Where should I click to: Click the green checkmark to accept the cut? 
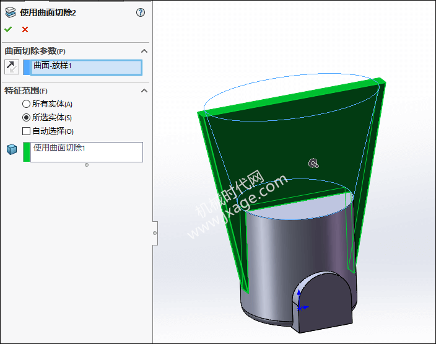(8, 29)
